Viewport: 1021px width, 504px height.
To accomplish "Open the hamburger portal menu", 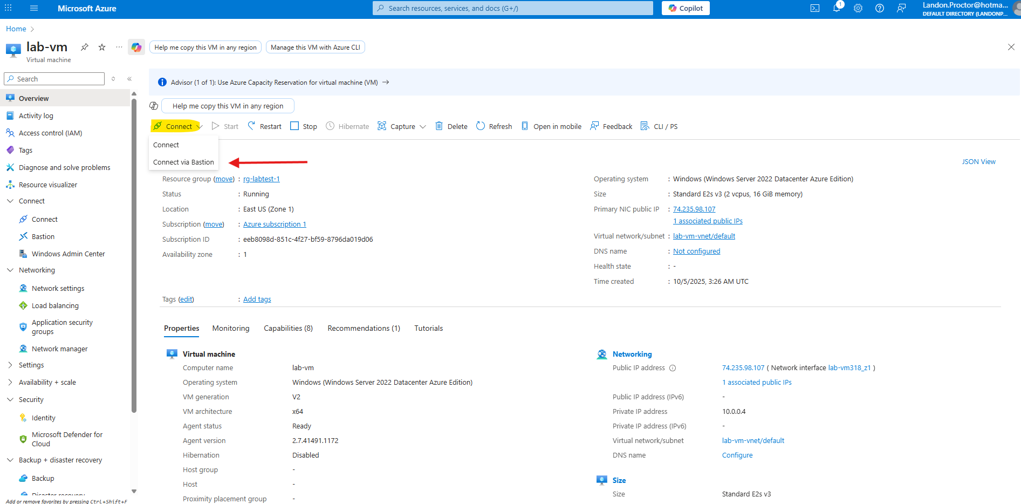I will point(34,8).
